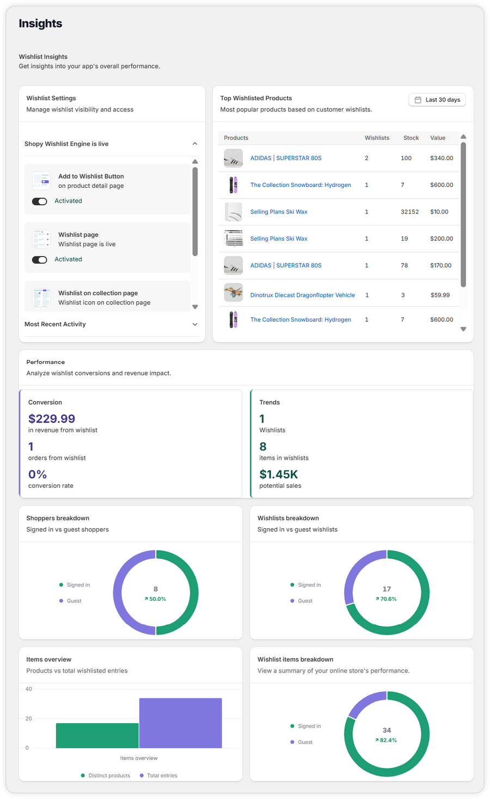Open Selling Plans Ski Wax link with 32152 stock
The image size is (490, 799).
279,211
